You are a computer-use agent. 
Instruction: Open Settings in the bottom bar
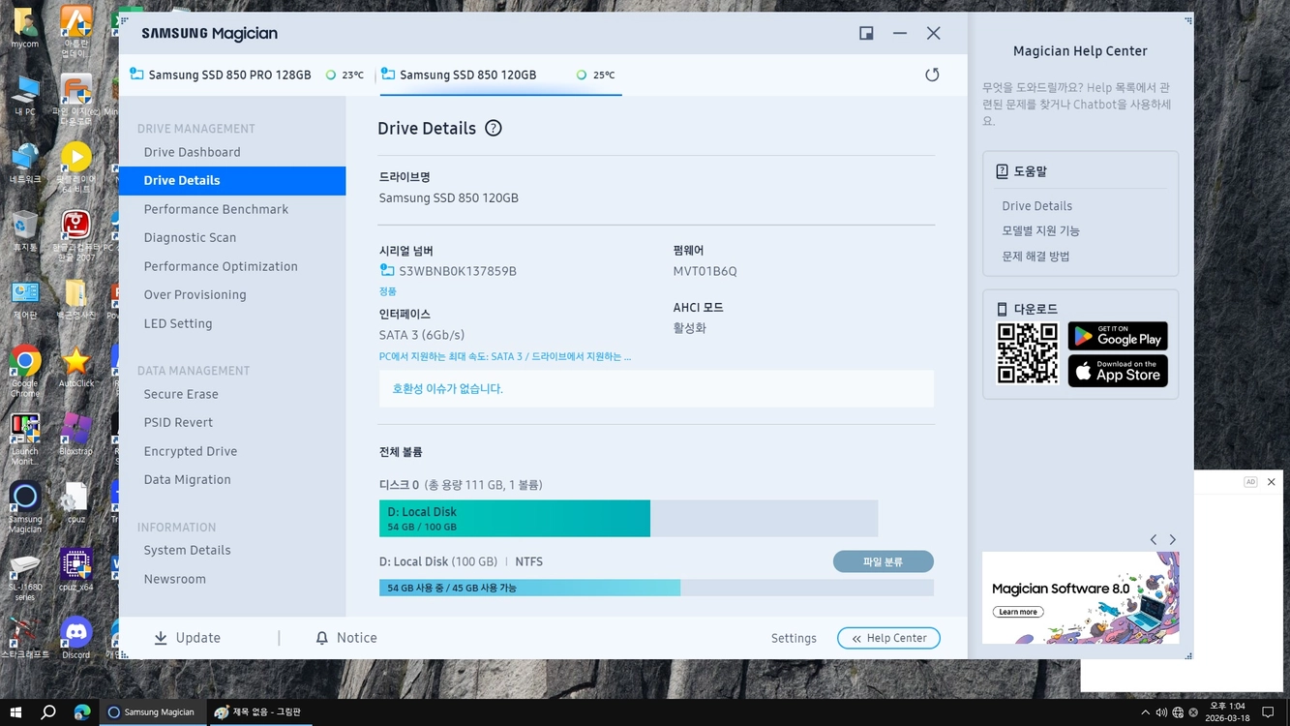click(x=794, y=638)
